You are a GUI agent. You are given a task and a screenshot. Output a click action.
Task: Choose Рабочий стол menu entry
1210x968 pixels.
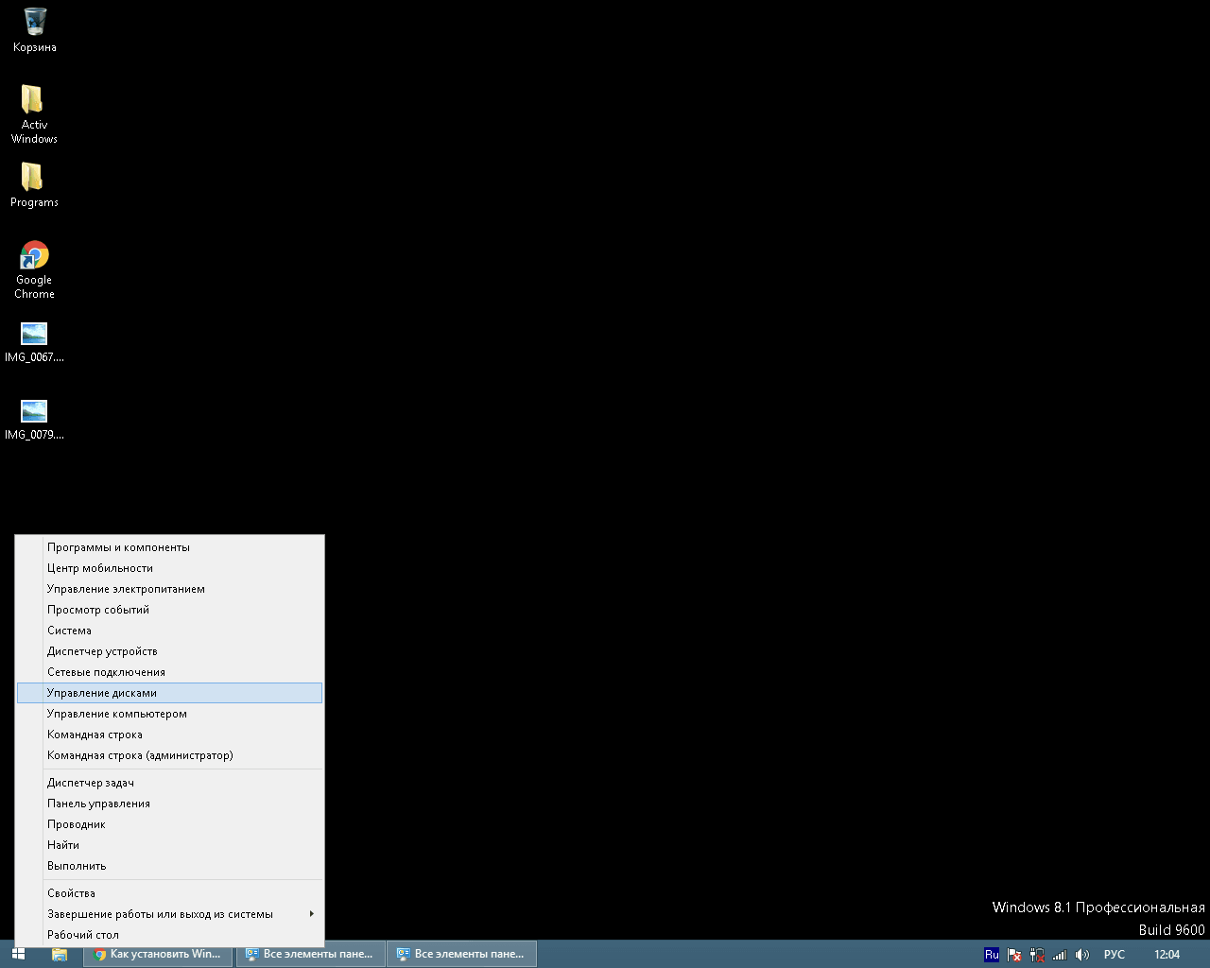[x=170, y=935]
